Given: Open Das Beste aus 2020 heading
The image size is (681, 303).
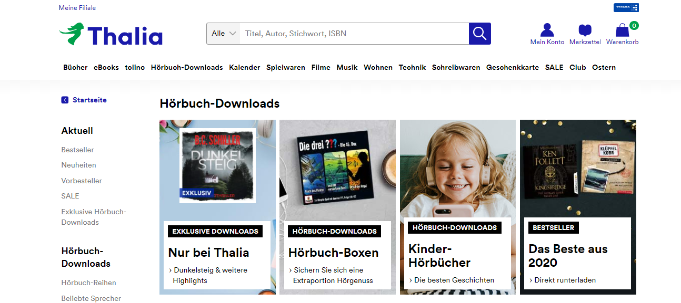Looking at the screenshot, I should click(568, 256).
